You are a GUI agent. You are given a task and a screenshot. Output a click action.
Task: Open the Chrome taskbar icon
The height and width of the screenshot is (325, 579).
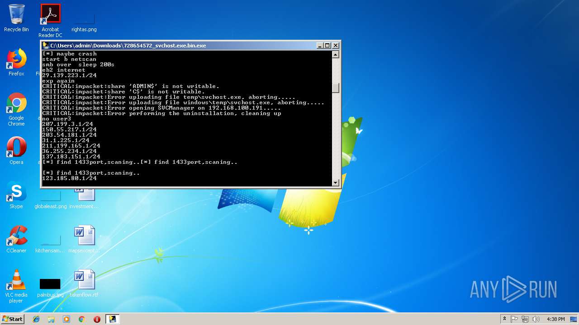pyautogui.click(x=82, y=319)
